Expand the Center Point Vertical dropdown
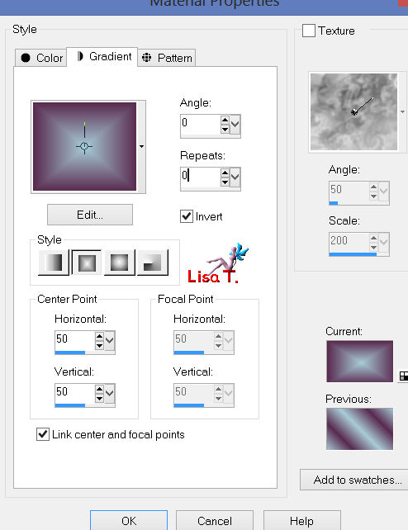 coord(109,393)
